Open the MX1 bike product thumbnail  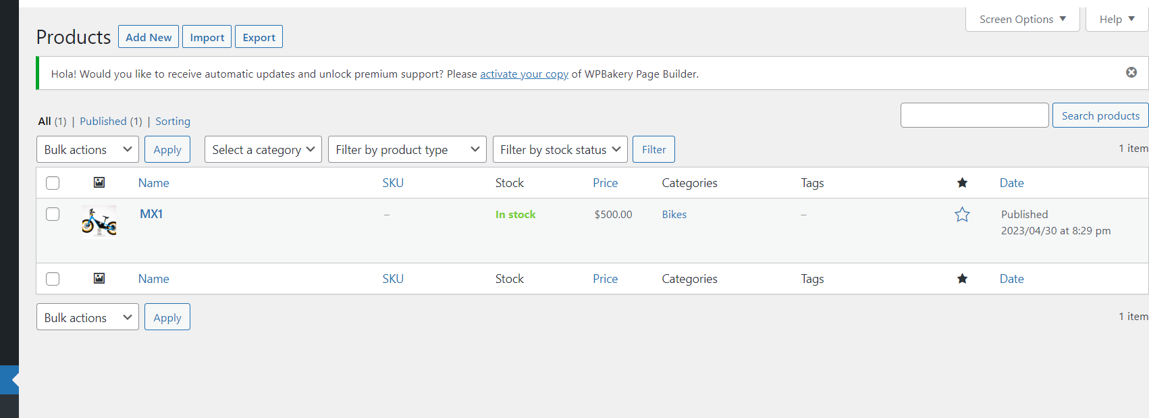pyautogui.click(x=99, y=221)
